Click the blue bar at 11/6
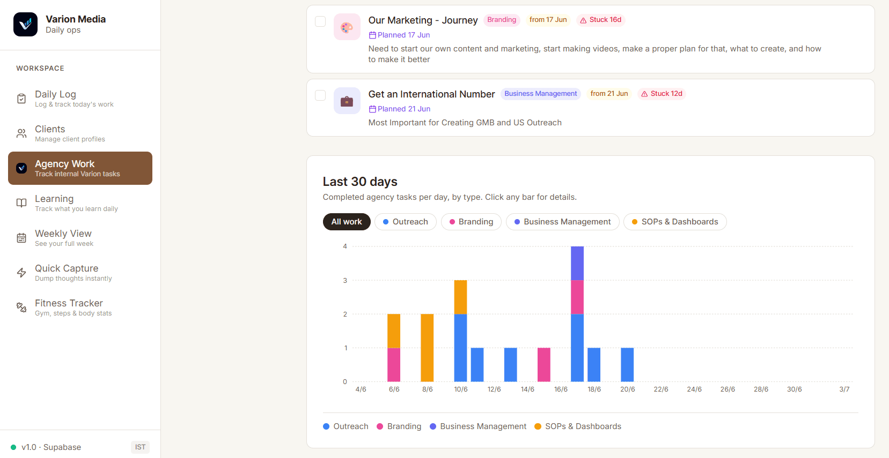 tap(477, 365)
